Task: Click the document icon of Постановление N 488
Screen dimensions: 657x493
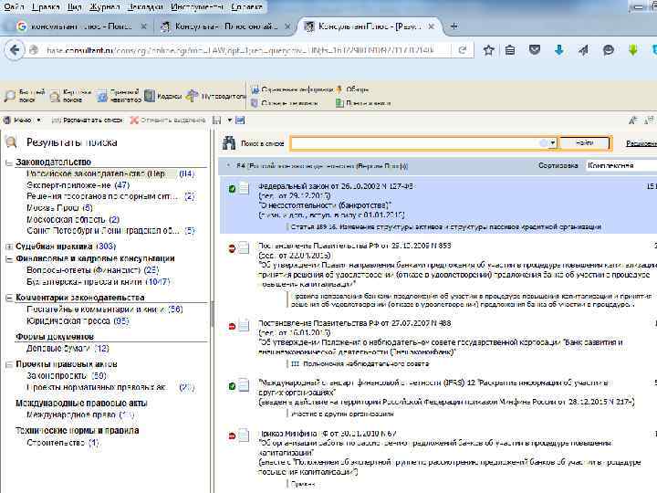Action: [244, 326]
